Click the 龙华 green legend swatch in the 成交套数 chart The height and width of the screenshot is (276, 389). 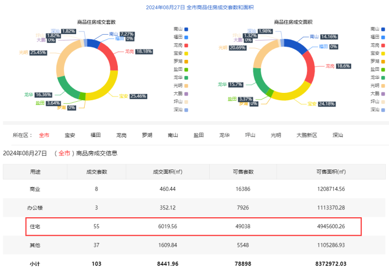click(186, 77)
